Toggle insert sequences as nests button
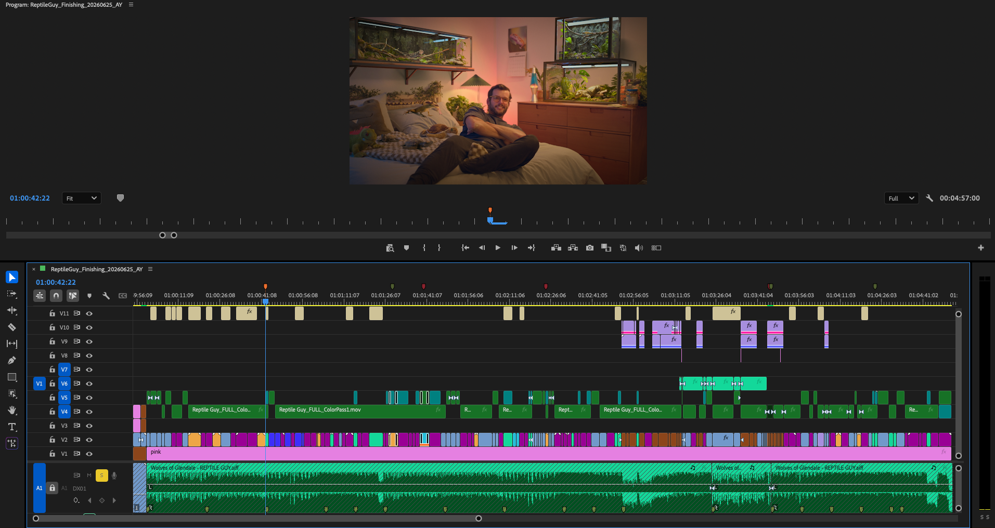The height and width of the screenshot is (528, 995). click(40, 296)
